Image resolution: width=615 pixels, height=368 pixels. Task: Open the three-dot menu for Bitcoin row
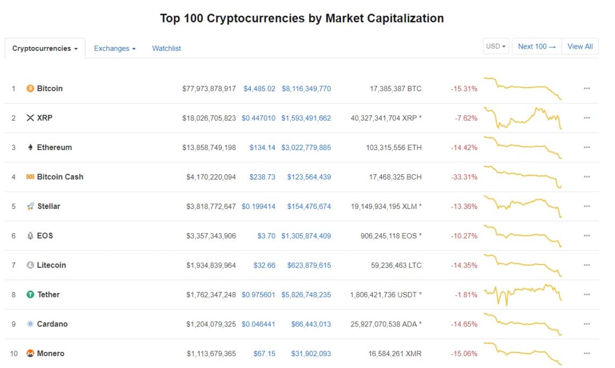(587, 88)
